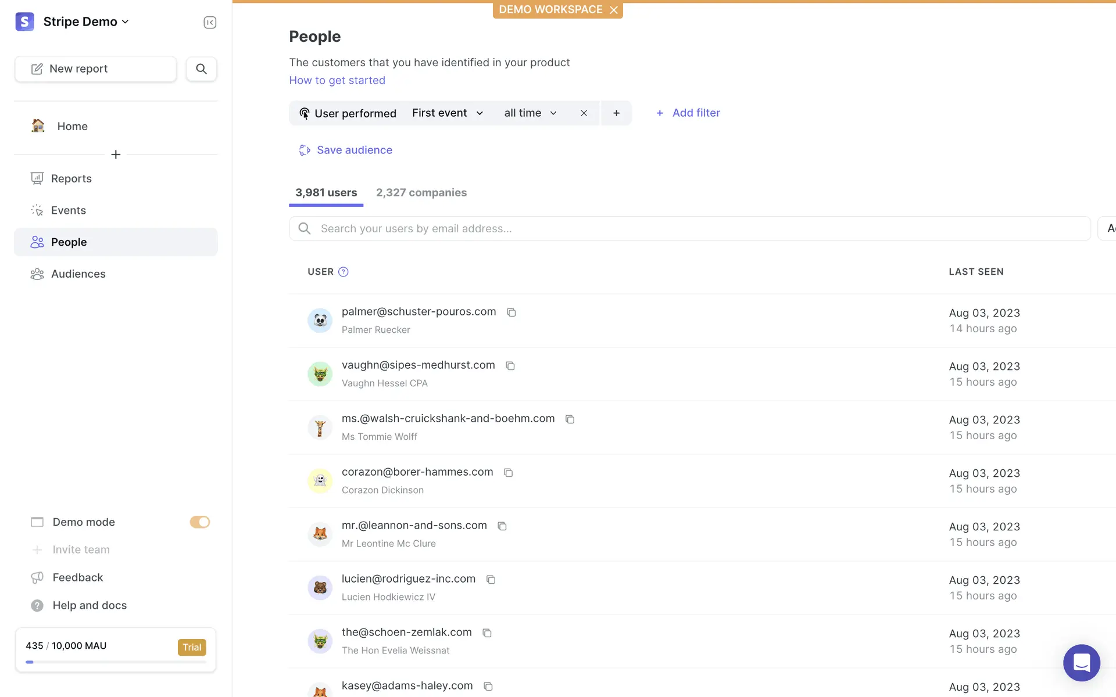Click the USER column help icon
Image resolution: width=1116 pixels, height=697 pixels.
coord(344,272)
